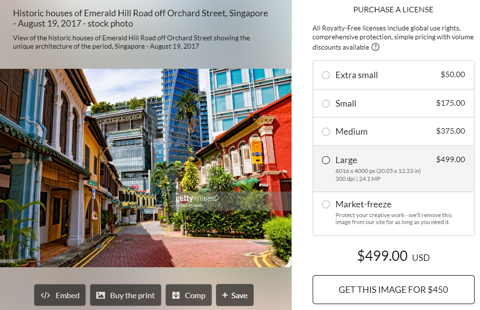Open the license info question mark icon
The image size is (480, 310).
tap(375, 47)
